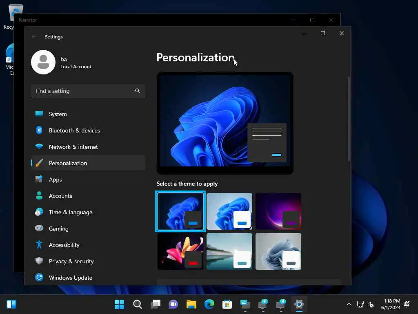418x314 pixels.
Task: Open Chat app on taskbar
Action: pos(173,304)
